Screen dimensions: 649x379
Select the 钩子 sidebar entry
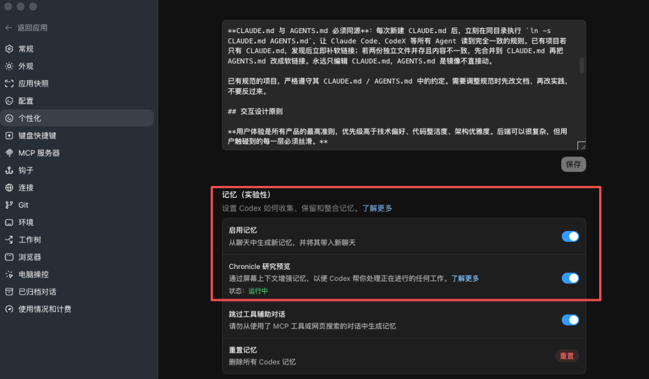pyautogui.click(x=77, y=171)
